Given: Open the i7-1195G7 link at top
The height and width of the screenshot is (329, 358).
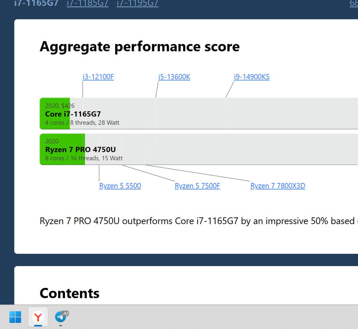Looking at the screenshot, I should 138,3.
